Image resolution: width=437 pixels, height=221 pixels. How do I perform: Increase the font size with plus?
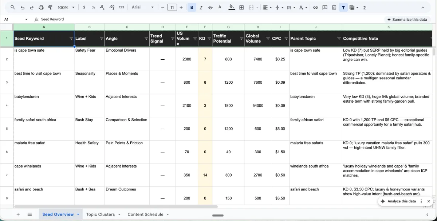181,7
